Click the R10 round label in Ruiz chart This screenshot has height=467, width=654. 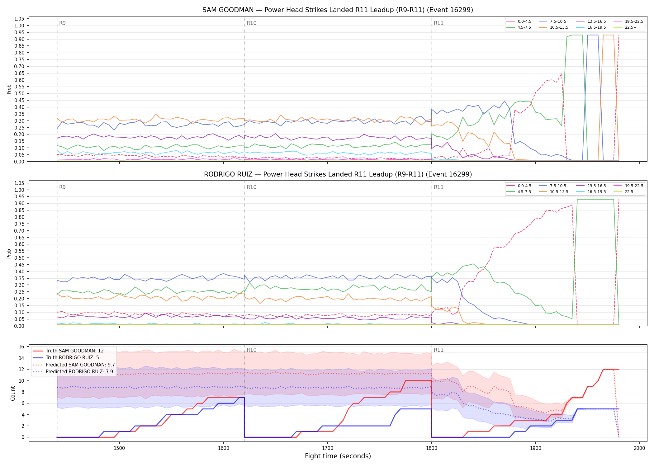click(251, 187)
